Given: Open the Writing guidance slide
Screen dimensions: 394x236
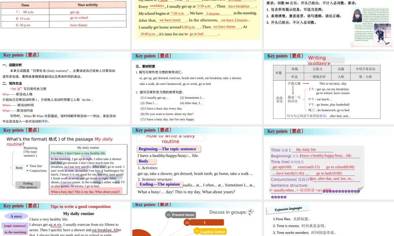Looking at the screenshot, I should tap(329, 88).
